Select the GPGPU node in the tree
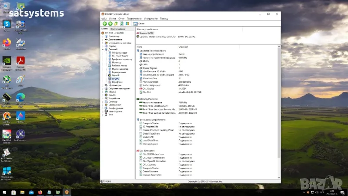Screen dimensions: 348x196 (x=115, y=78)
